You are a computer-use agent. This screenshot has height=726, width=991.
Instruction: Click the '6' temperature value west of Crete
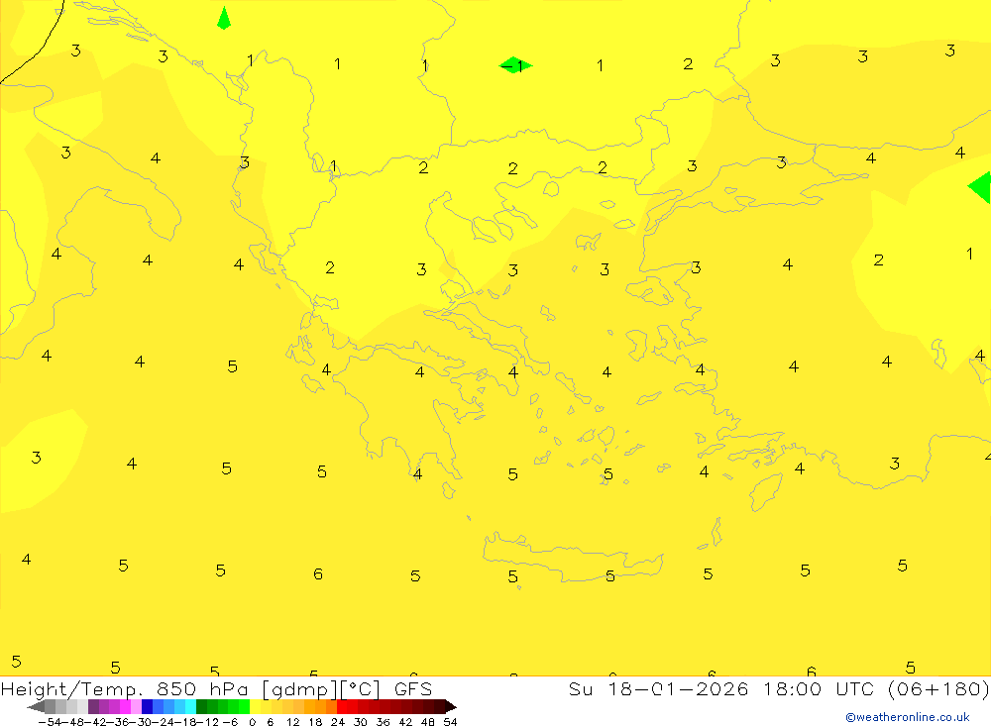(x=318, y=573)
